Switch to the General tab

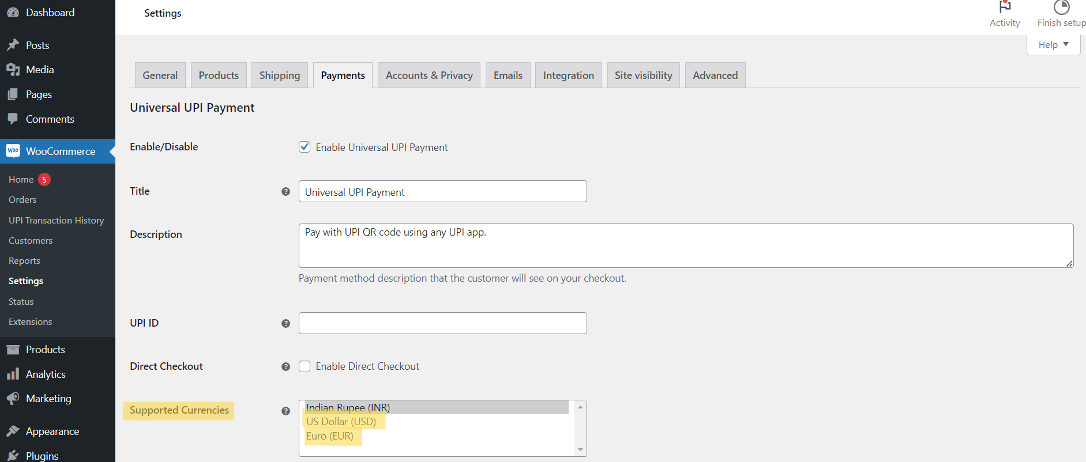coord(160,75)
